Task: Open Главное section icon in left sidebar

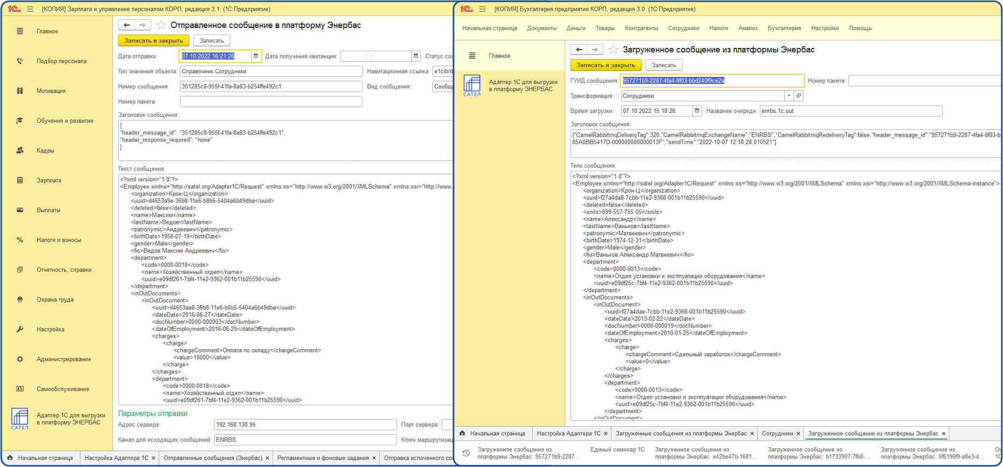Action: click(20, 31)
